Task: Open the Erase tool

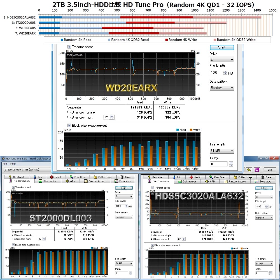Action: tap(128, 177)
